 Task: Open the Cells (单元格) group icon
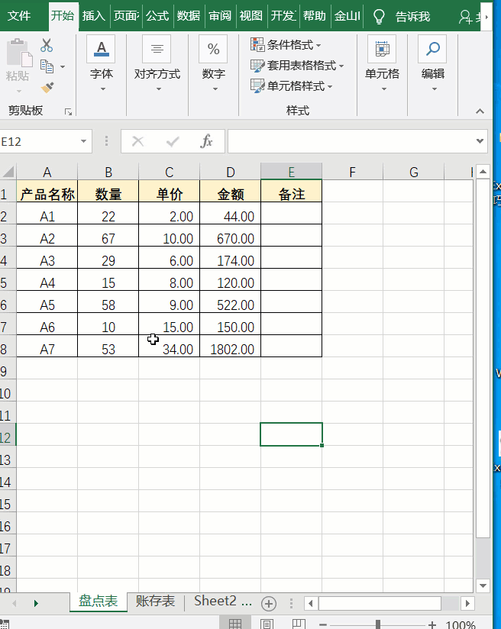pyautogui.click(x=382, y=49)
